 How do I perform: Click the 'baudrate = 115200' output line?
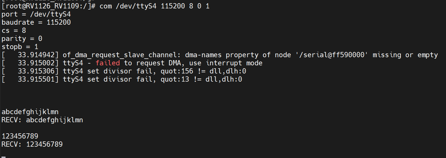[36, 22]
